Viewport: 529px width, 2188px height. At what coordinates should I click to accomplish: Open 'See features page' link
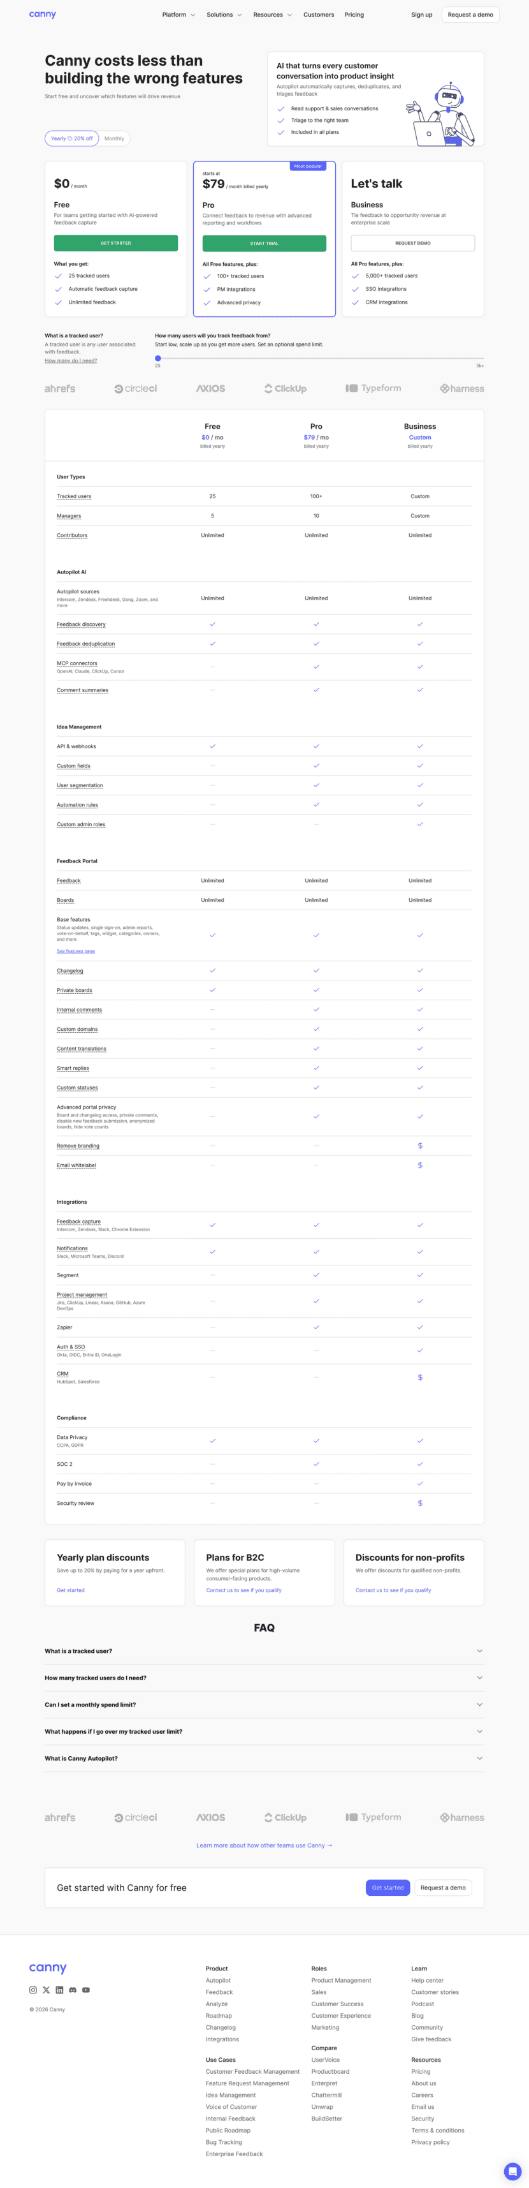(x=76, y=951)
